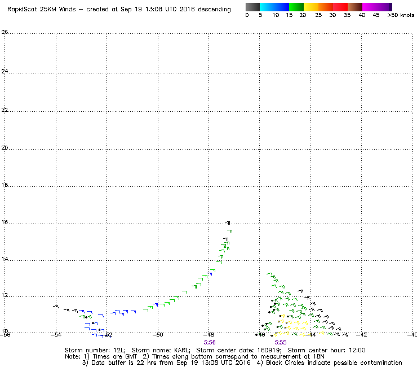Click longitude axis label '-48'
Screen dimensions: 417x367
click(208, 335)
